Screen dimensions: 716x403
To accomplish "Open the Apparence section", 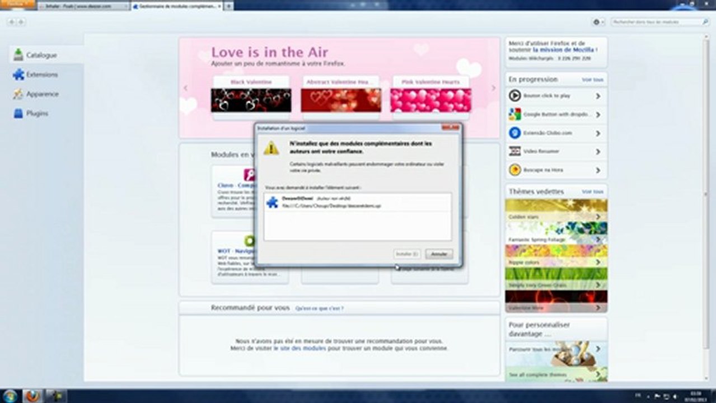I will (46, 94).
